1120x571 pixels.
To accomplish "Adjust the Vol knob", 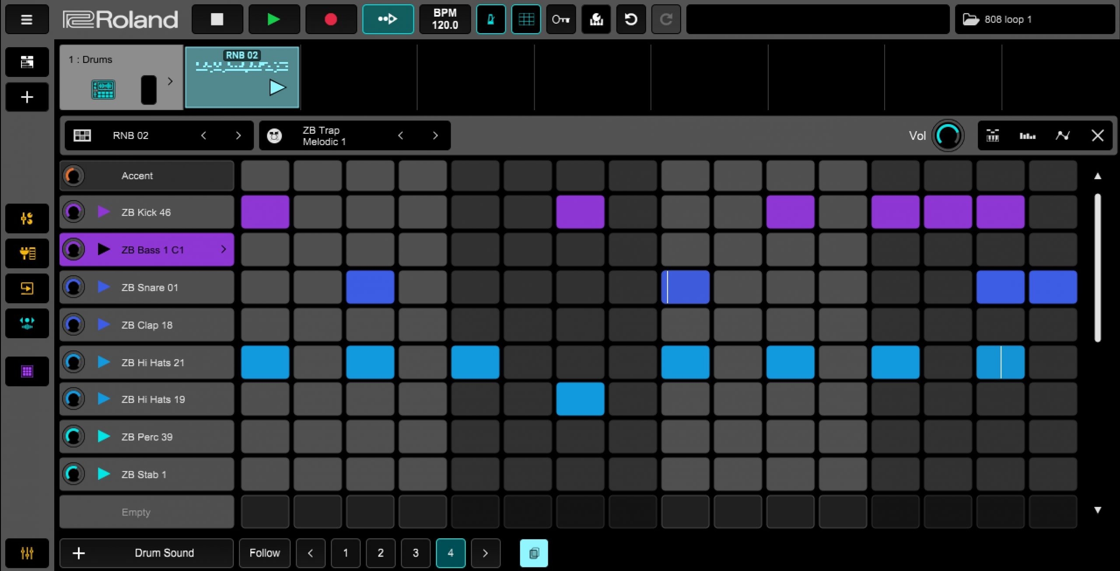I will pyautogui.click(x=947, y=135).
